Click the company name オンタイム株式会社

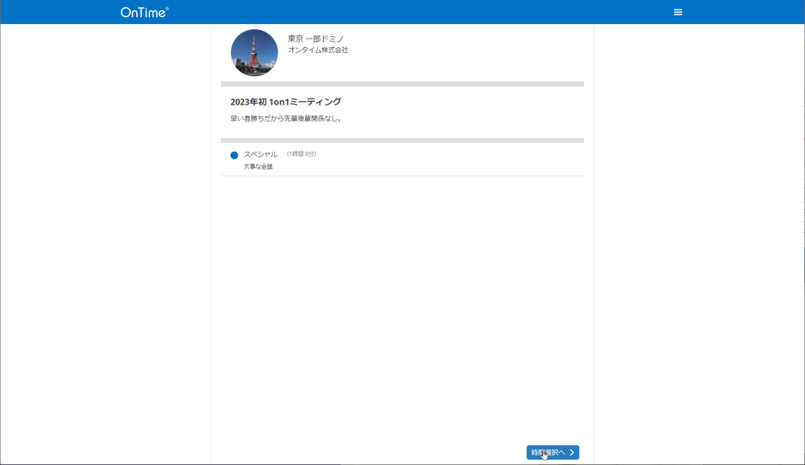(x=318, y=51)
